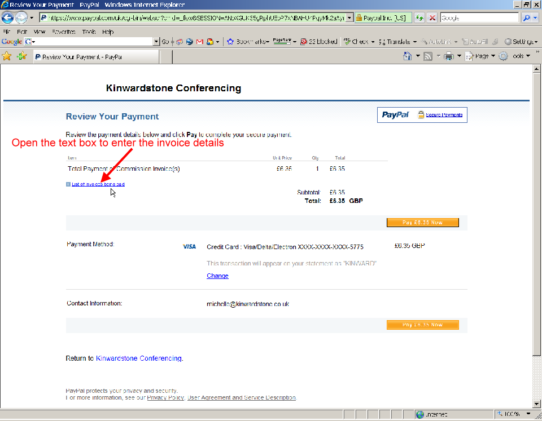Click the browser Forward arrow button
Image resolution: width=542 pixels, height=421 pixels.
click(x=21, y=17)
